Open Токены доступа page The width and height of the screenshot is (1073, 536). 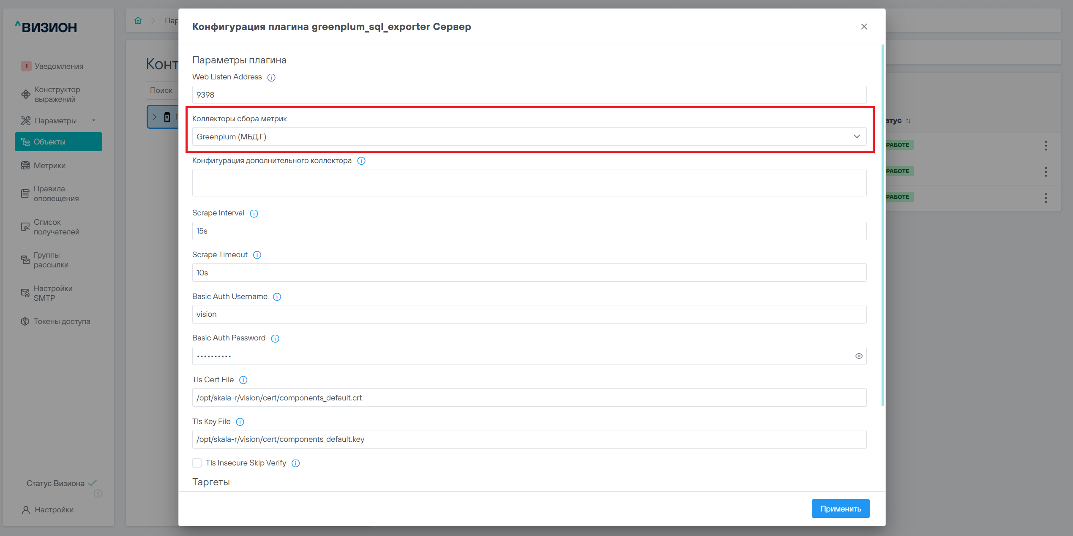pyautogui.click(x=62, y=321)
